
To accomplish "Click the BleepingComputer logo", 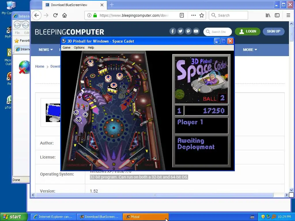I will (69, 32).
